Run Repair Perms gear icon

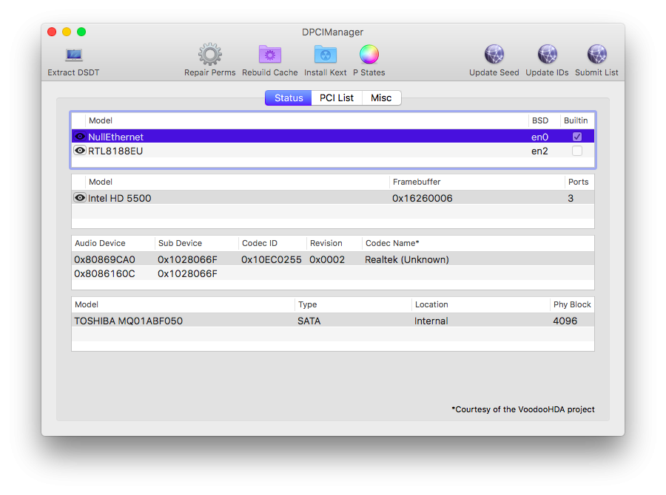(x=210, y=54)
